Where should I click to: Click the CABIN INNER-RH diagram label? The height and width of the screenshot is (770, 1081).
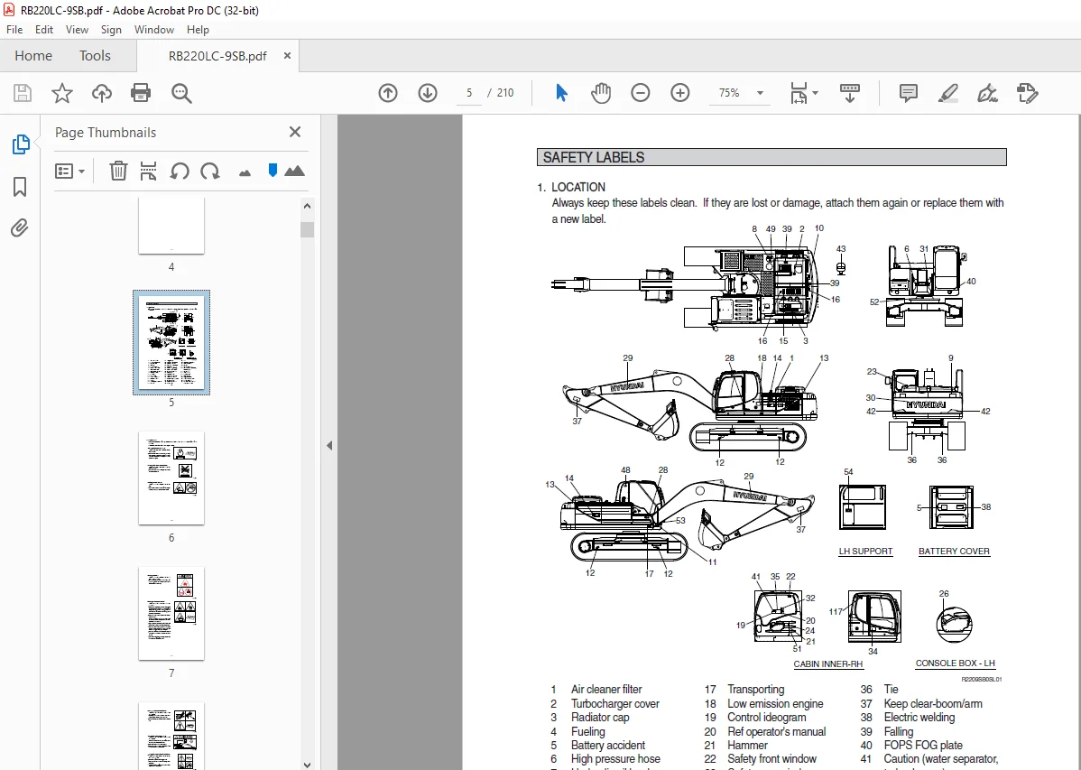(x=828, y=663)
